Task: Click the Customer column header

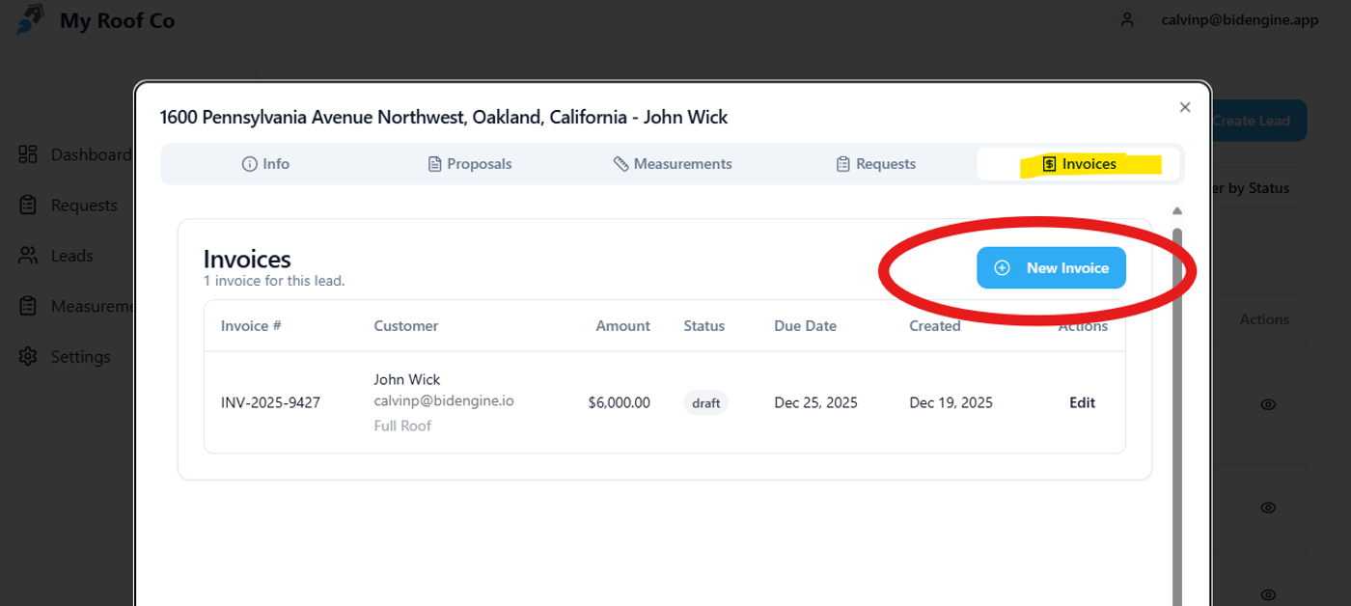Action: click(406, 325)
